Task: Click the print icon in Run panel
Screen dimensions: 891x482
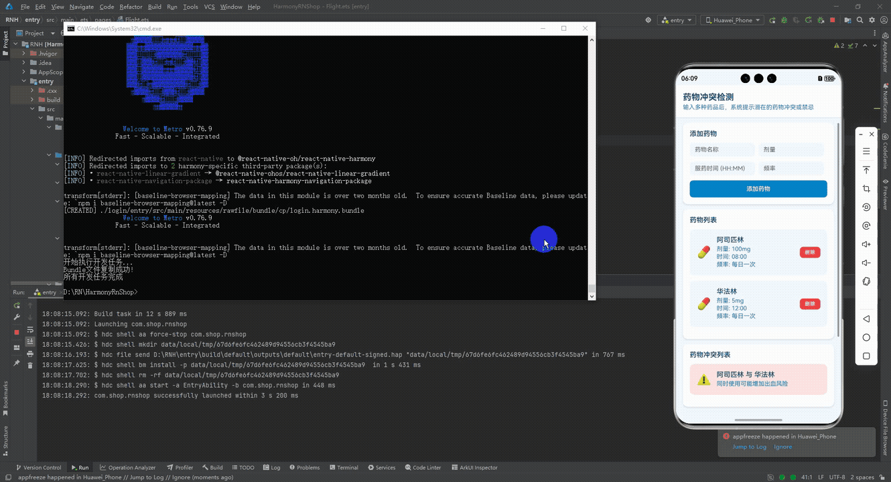Action: coord(30,353)
